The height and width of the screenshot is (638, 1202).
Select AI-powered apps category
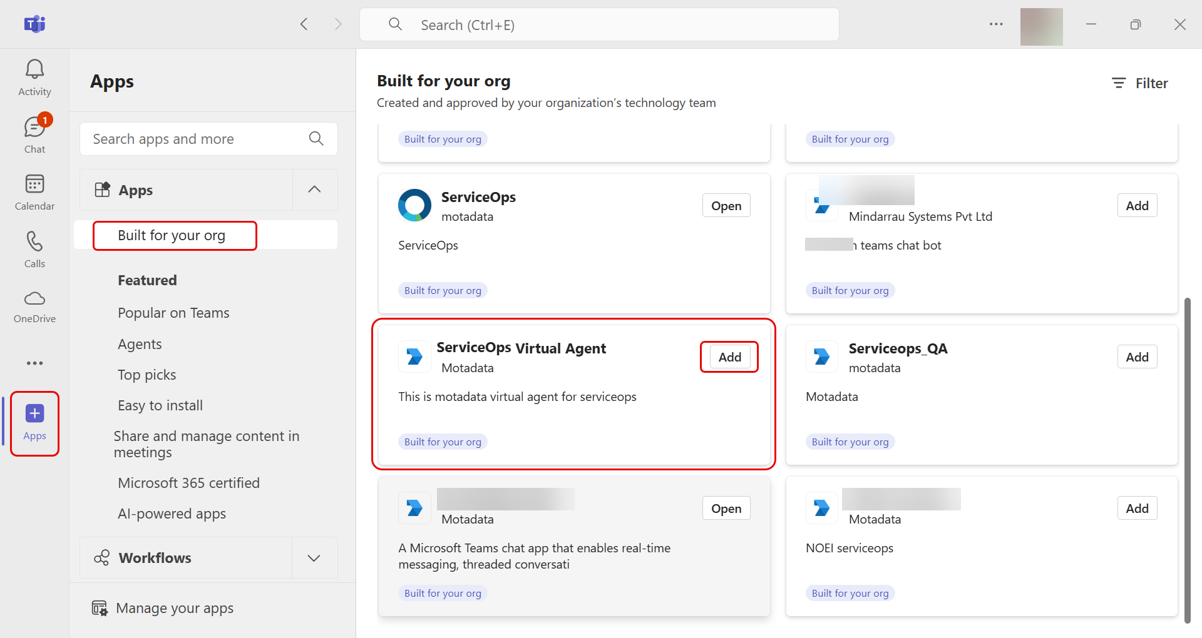click(x=172, y=514)
